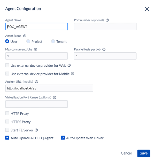Enable the HTTPS Proxy checkbox
155x161 pixels.
point(7,122)
